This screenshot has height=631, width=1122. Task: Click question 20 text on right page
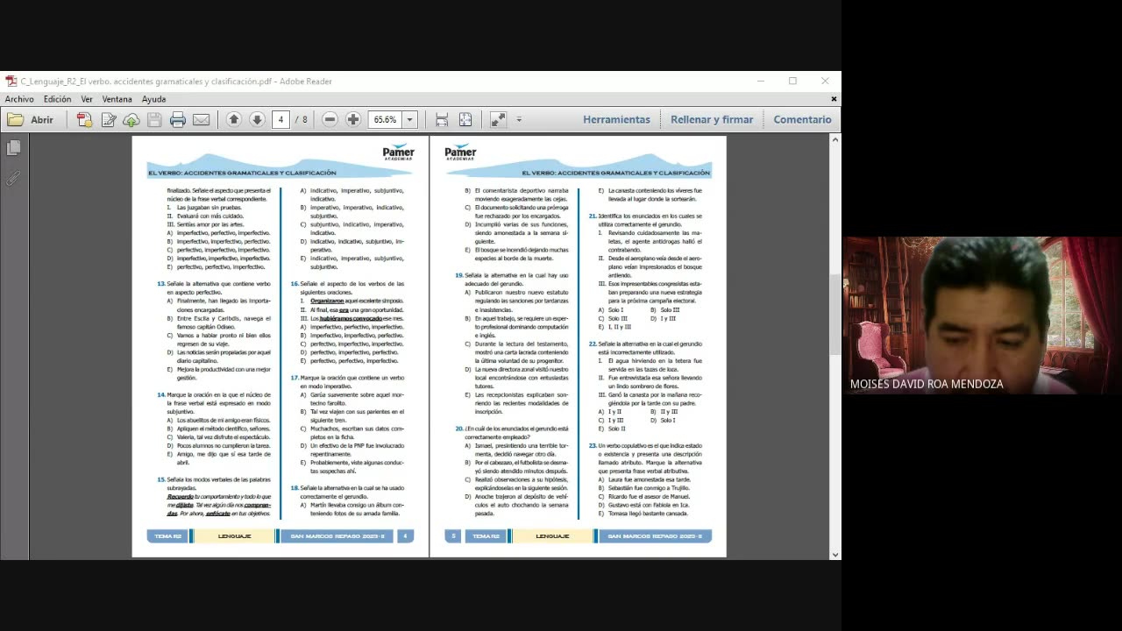tap(511, 432)
